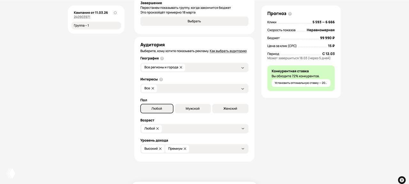Click the Выбрать button
409x184 pixels.
(x=194, y=21)
